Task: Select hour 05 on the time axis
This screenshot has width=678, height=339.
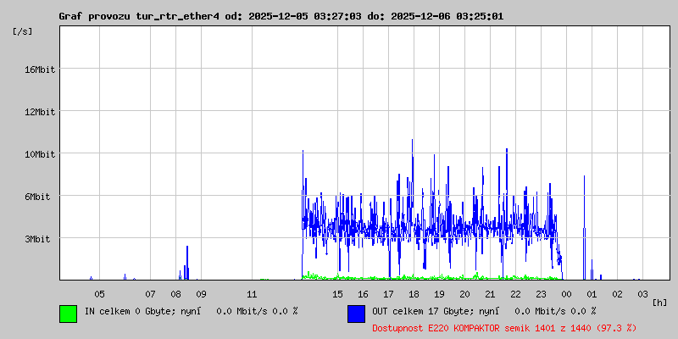Action: pos(99,294)
